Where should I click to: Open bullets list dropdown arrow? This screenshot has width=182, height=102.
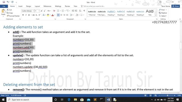pos(61,11)
